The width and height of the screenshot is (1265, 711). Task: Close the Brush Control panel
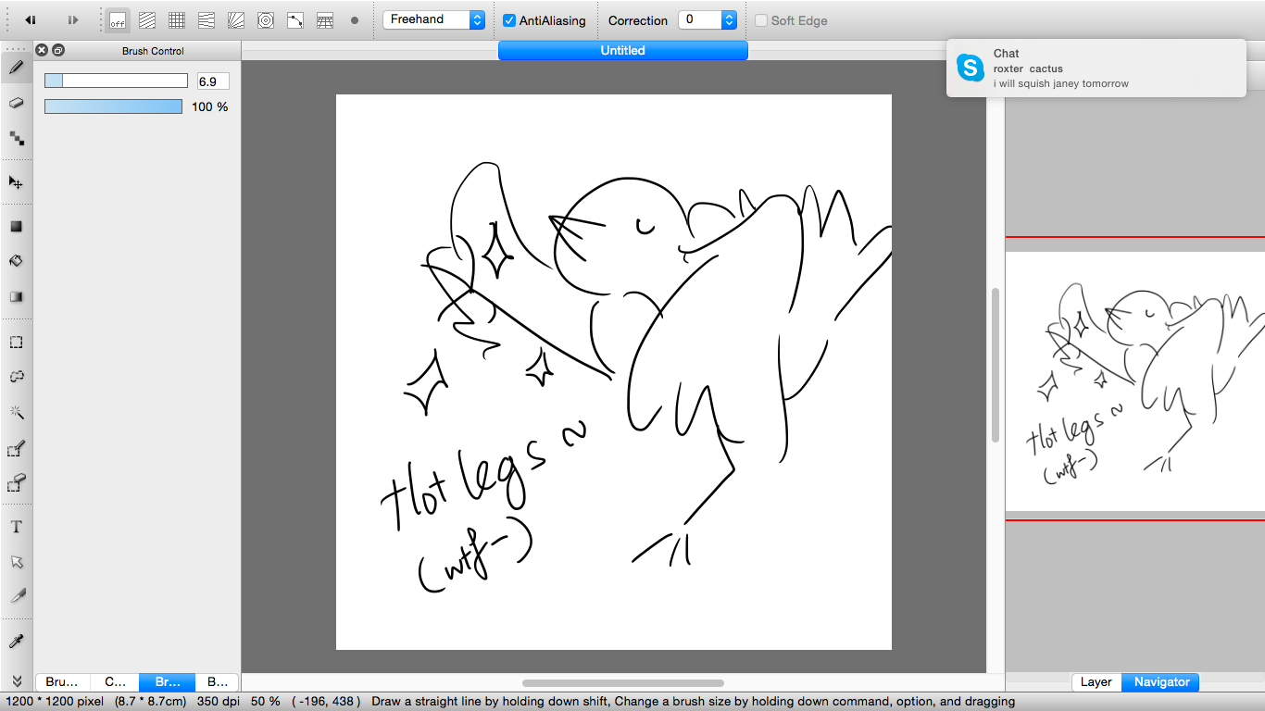pos(41,50)
